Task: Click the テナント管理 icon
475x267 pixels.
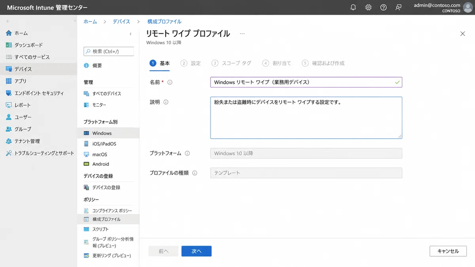Action: pos(9,141)
